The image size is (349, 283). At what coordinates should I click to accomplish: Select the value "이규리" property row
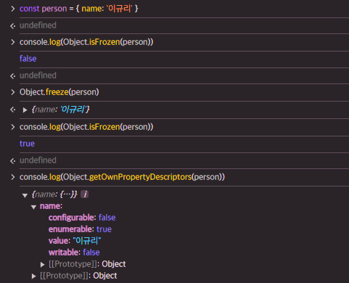point(75,241)
